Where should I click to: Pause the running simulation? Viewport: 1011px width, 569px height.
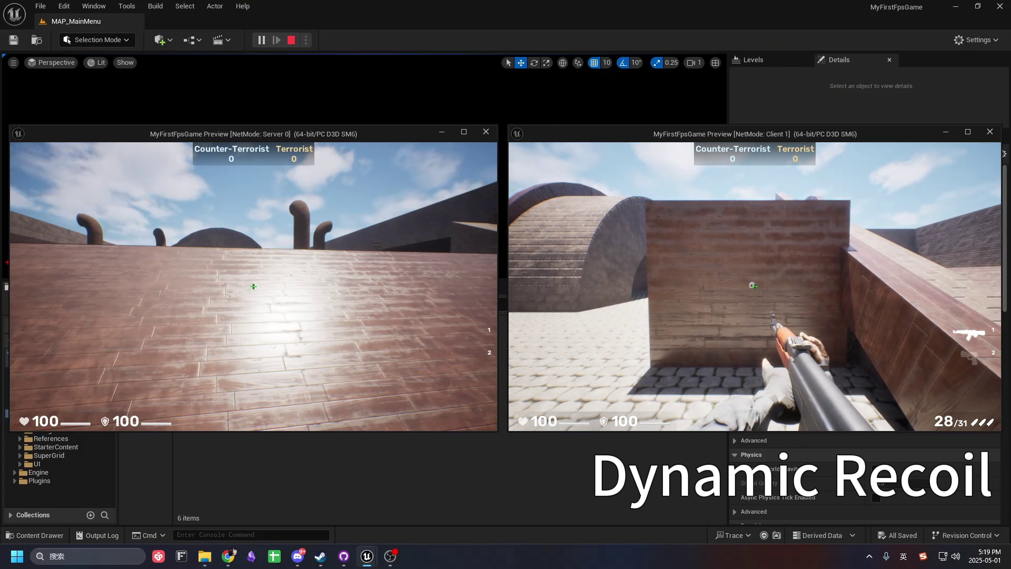pyautogui.click(x=261, y=40)
